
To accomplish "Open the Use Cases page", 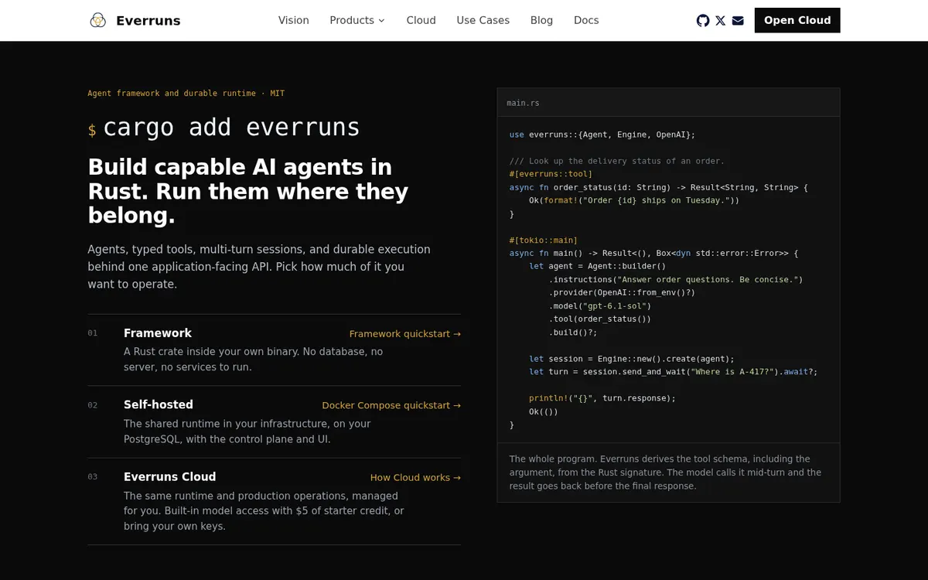I will click(483, 20).
